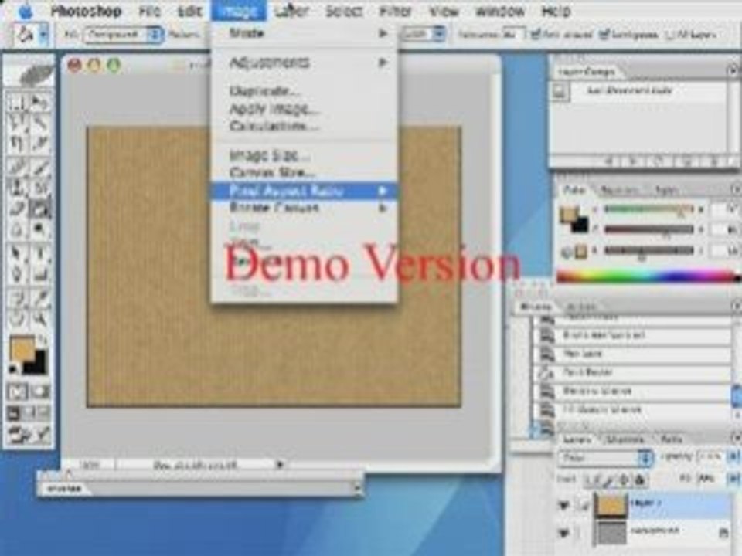Toggle lock all icon in Layers panel
The height and width of the screenshot is (556, 742).
pyautogui.click(x=640, y=480)
